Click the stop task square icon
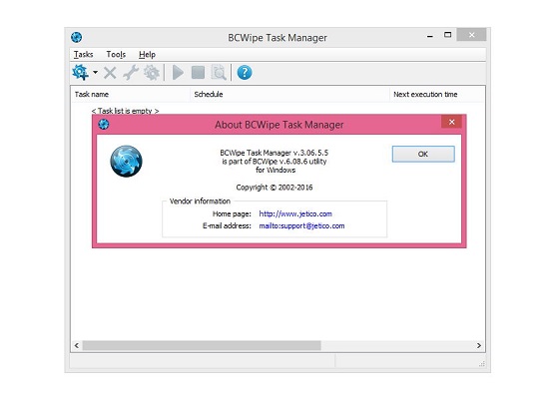This screenshot has height=399, width=549. point(199,73)
